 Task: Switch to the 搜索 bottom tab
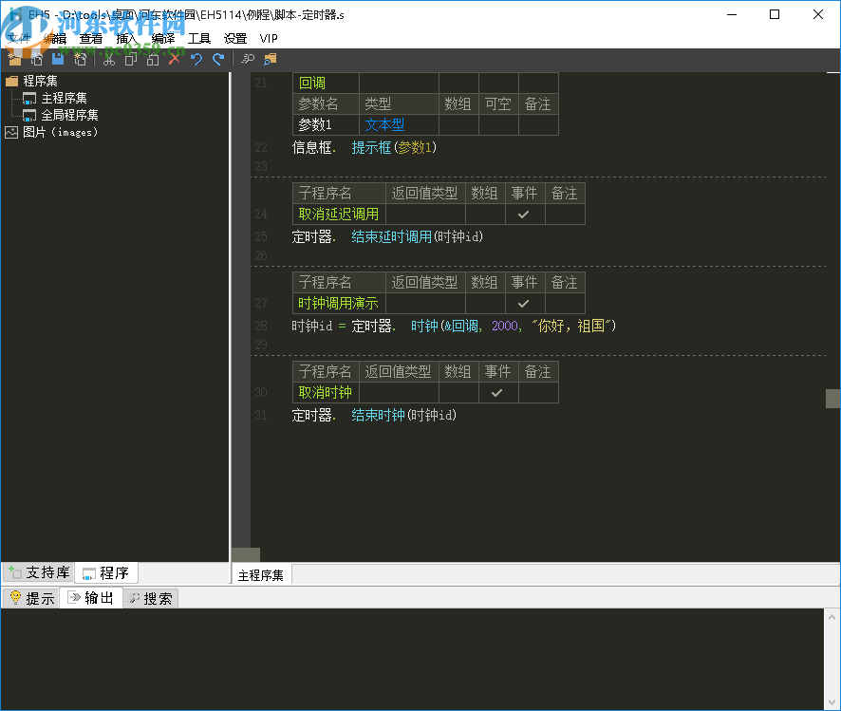click(x=152, y=599)
